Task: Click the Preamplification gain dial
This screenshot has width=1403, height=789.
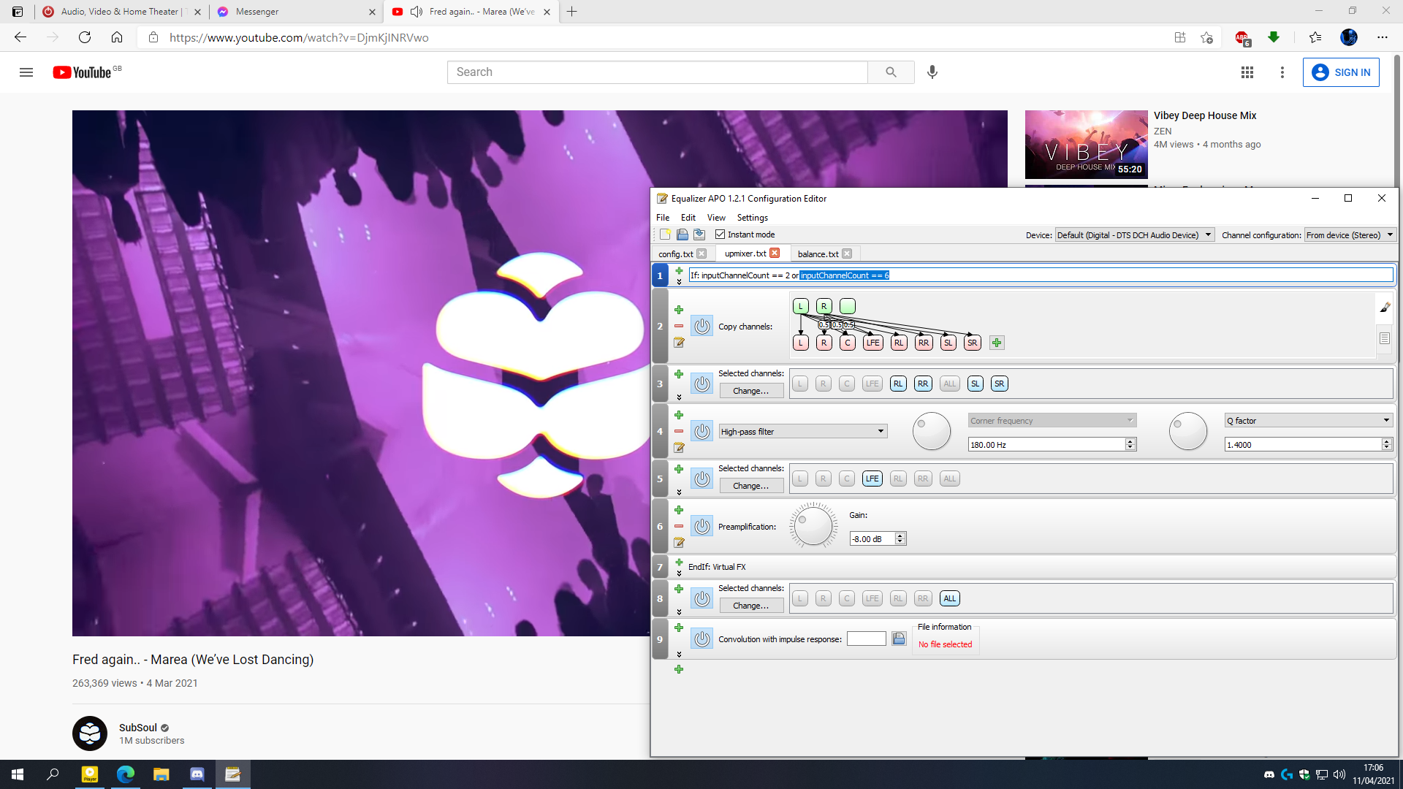Action: click(x=813, y=526)
